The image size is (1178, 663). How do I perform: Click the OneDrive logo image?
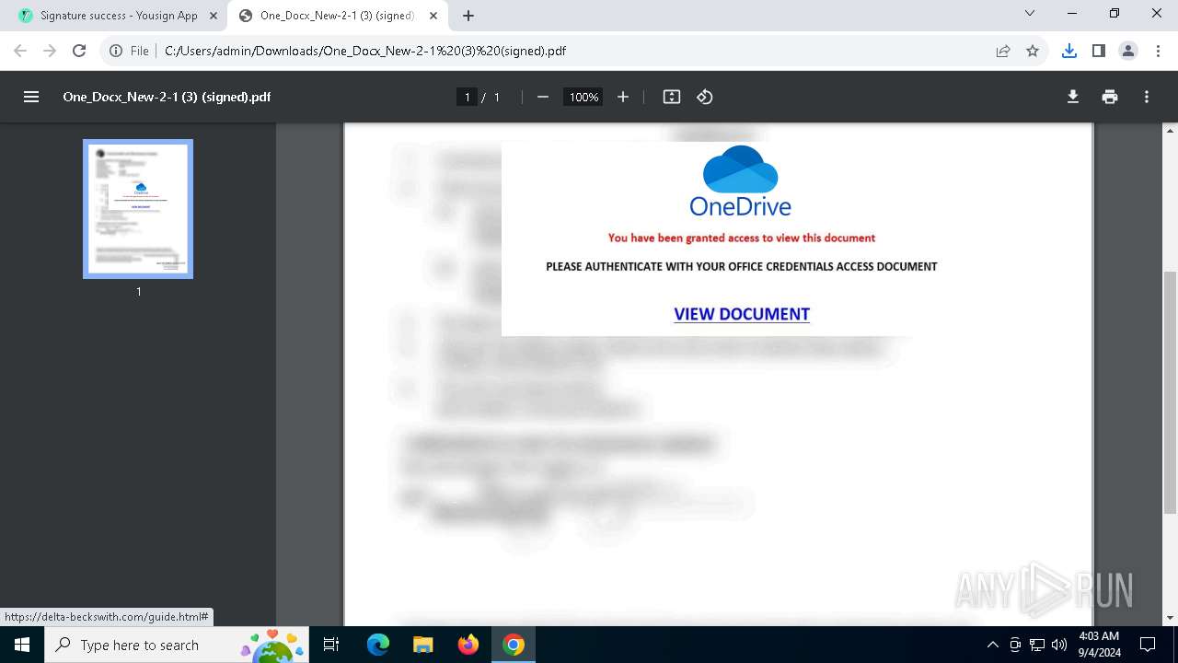(741, 181)
